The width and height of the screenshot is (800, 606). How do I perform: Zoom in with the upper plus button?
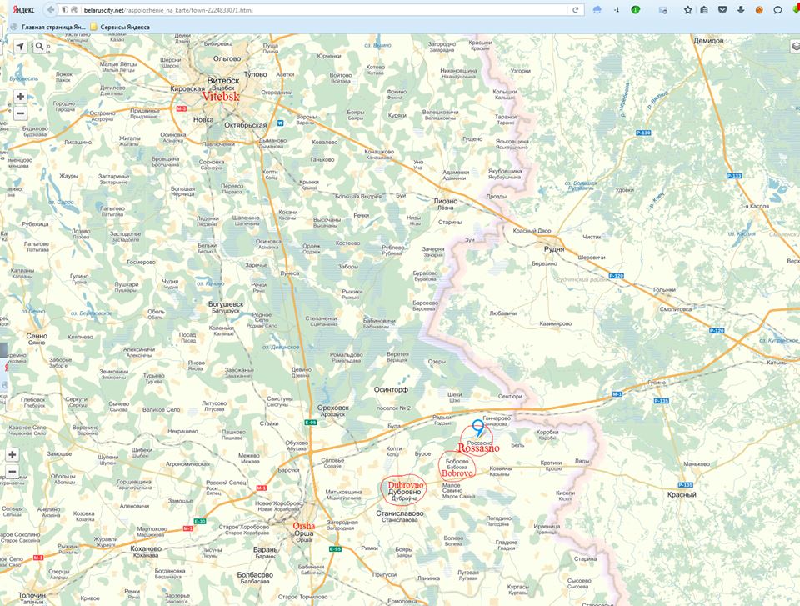click(20, 97)
